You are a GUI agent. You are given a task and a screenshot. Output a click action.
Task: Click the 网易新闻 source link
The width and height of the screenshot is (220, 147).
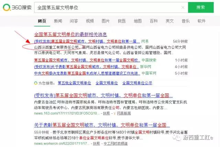124,113
